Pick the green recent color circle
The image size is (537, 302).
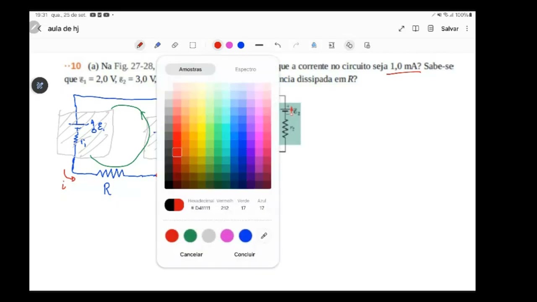(x=190, y=236)
